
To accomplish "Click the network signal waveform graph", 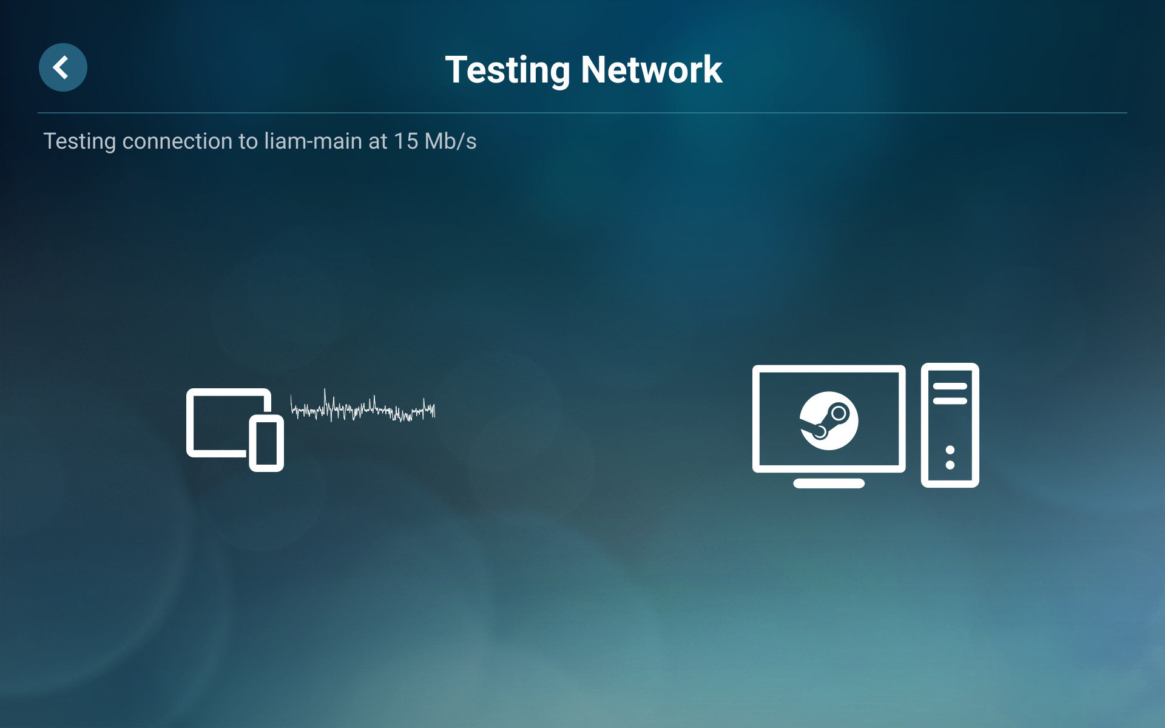I will click(x=363, y=406).
